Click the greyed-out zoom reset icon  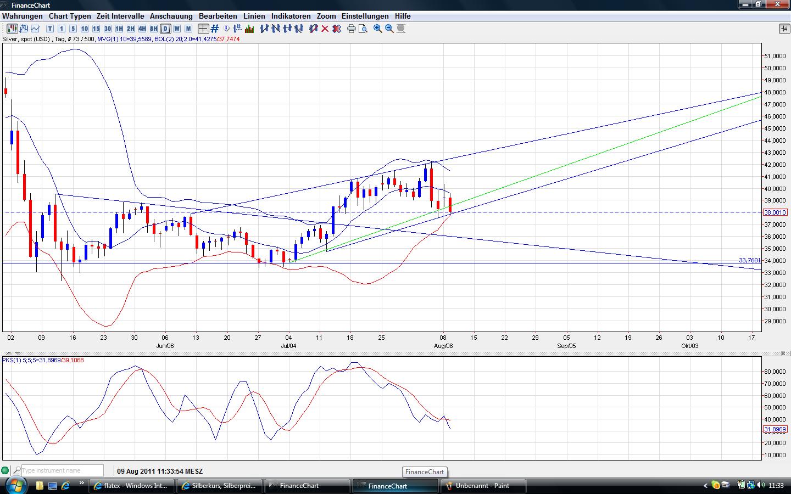tap(401, 29)
